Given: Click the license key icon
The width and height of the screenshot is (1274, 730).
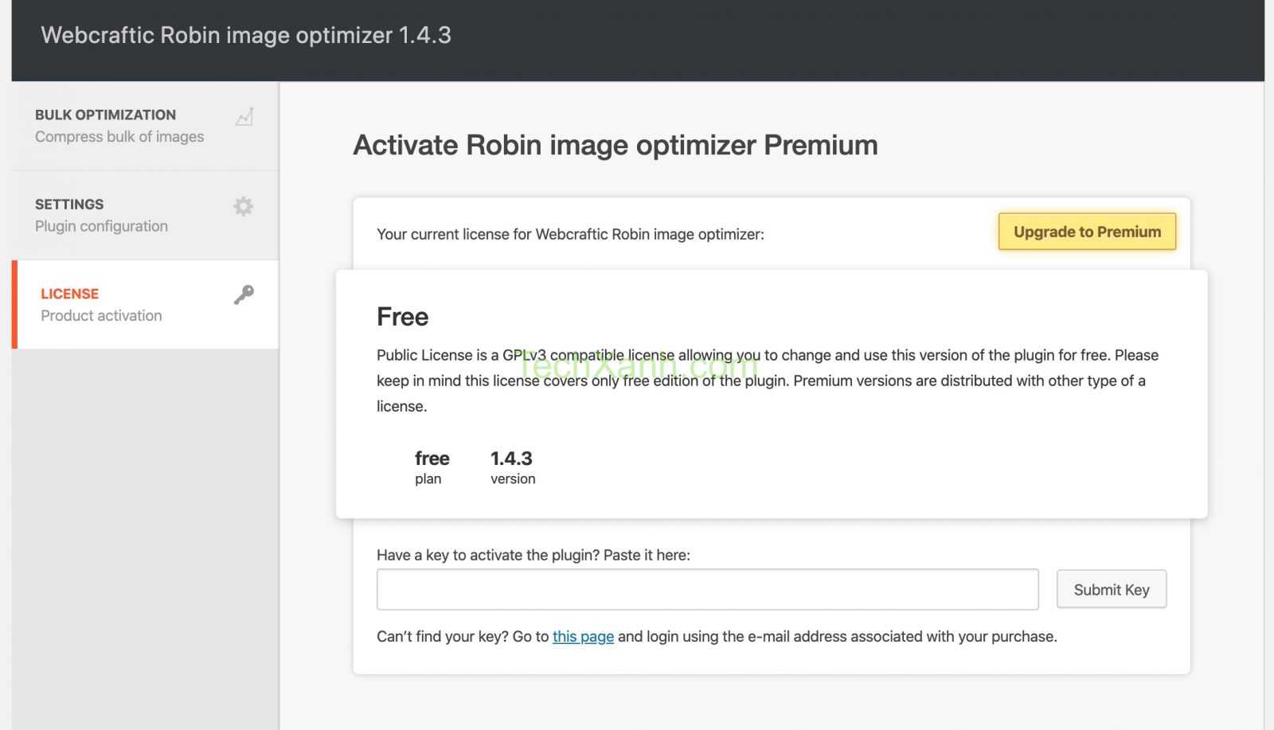Looking at the screenshot, I should pos(244,295).
